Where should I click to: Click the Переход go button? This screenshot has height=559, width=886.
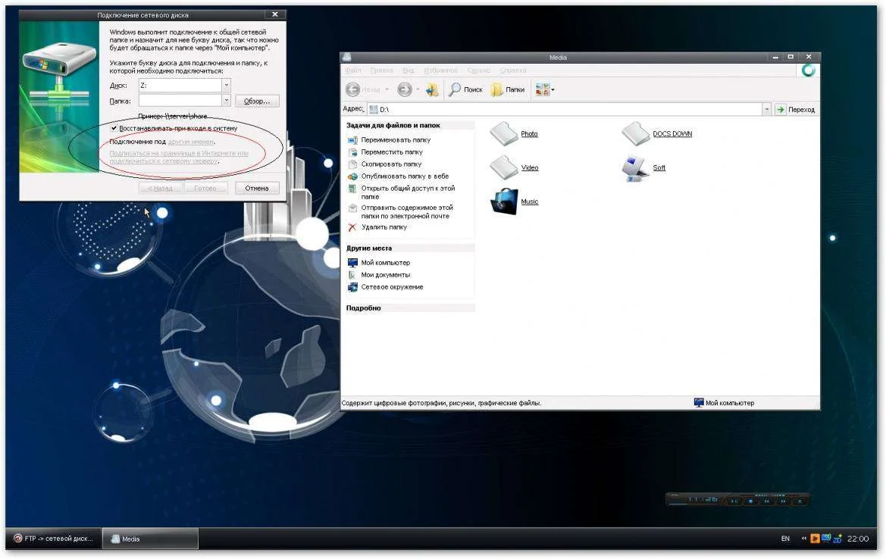click(x=796, y=110)
